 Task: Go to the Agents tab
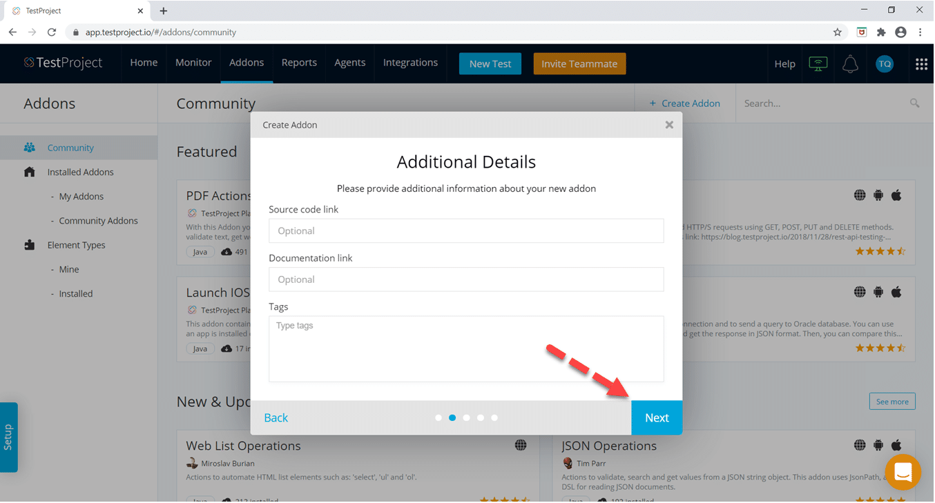(350, 63)
